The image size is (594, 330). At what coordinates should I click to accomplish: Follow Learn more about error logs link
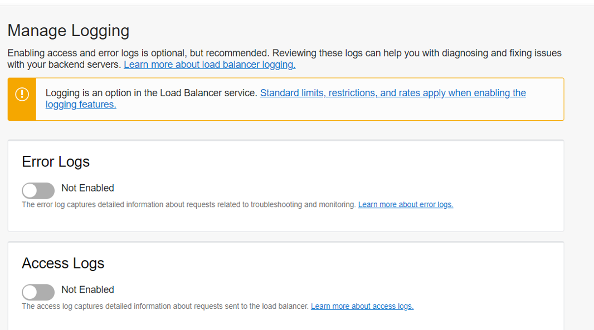click(405, 205)
